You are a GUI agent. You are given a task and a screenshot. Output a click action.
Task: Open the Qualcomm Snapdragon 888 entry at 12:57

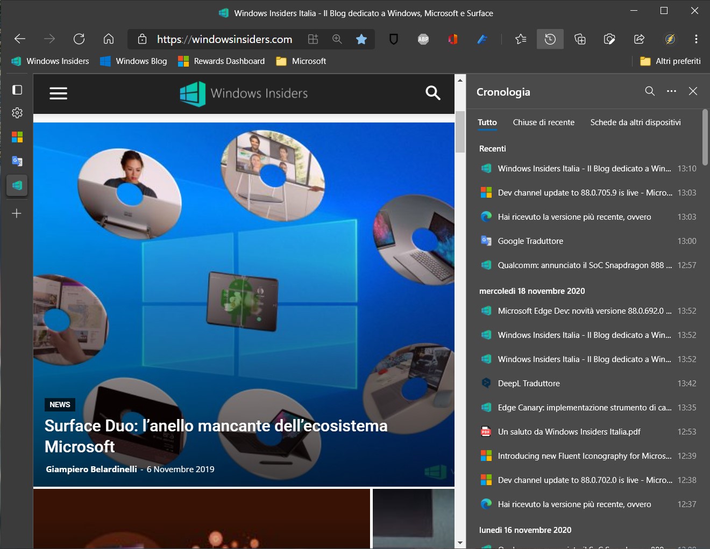[x=587, y=265]
